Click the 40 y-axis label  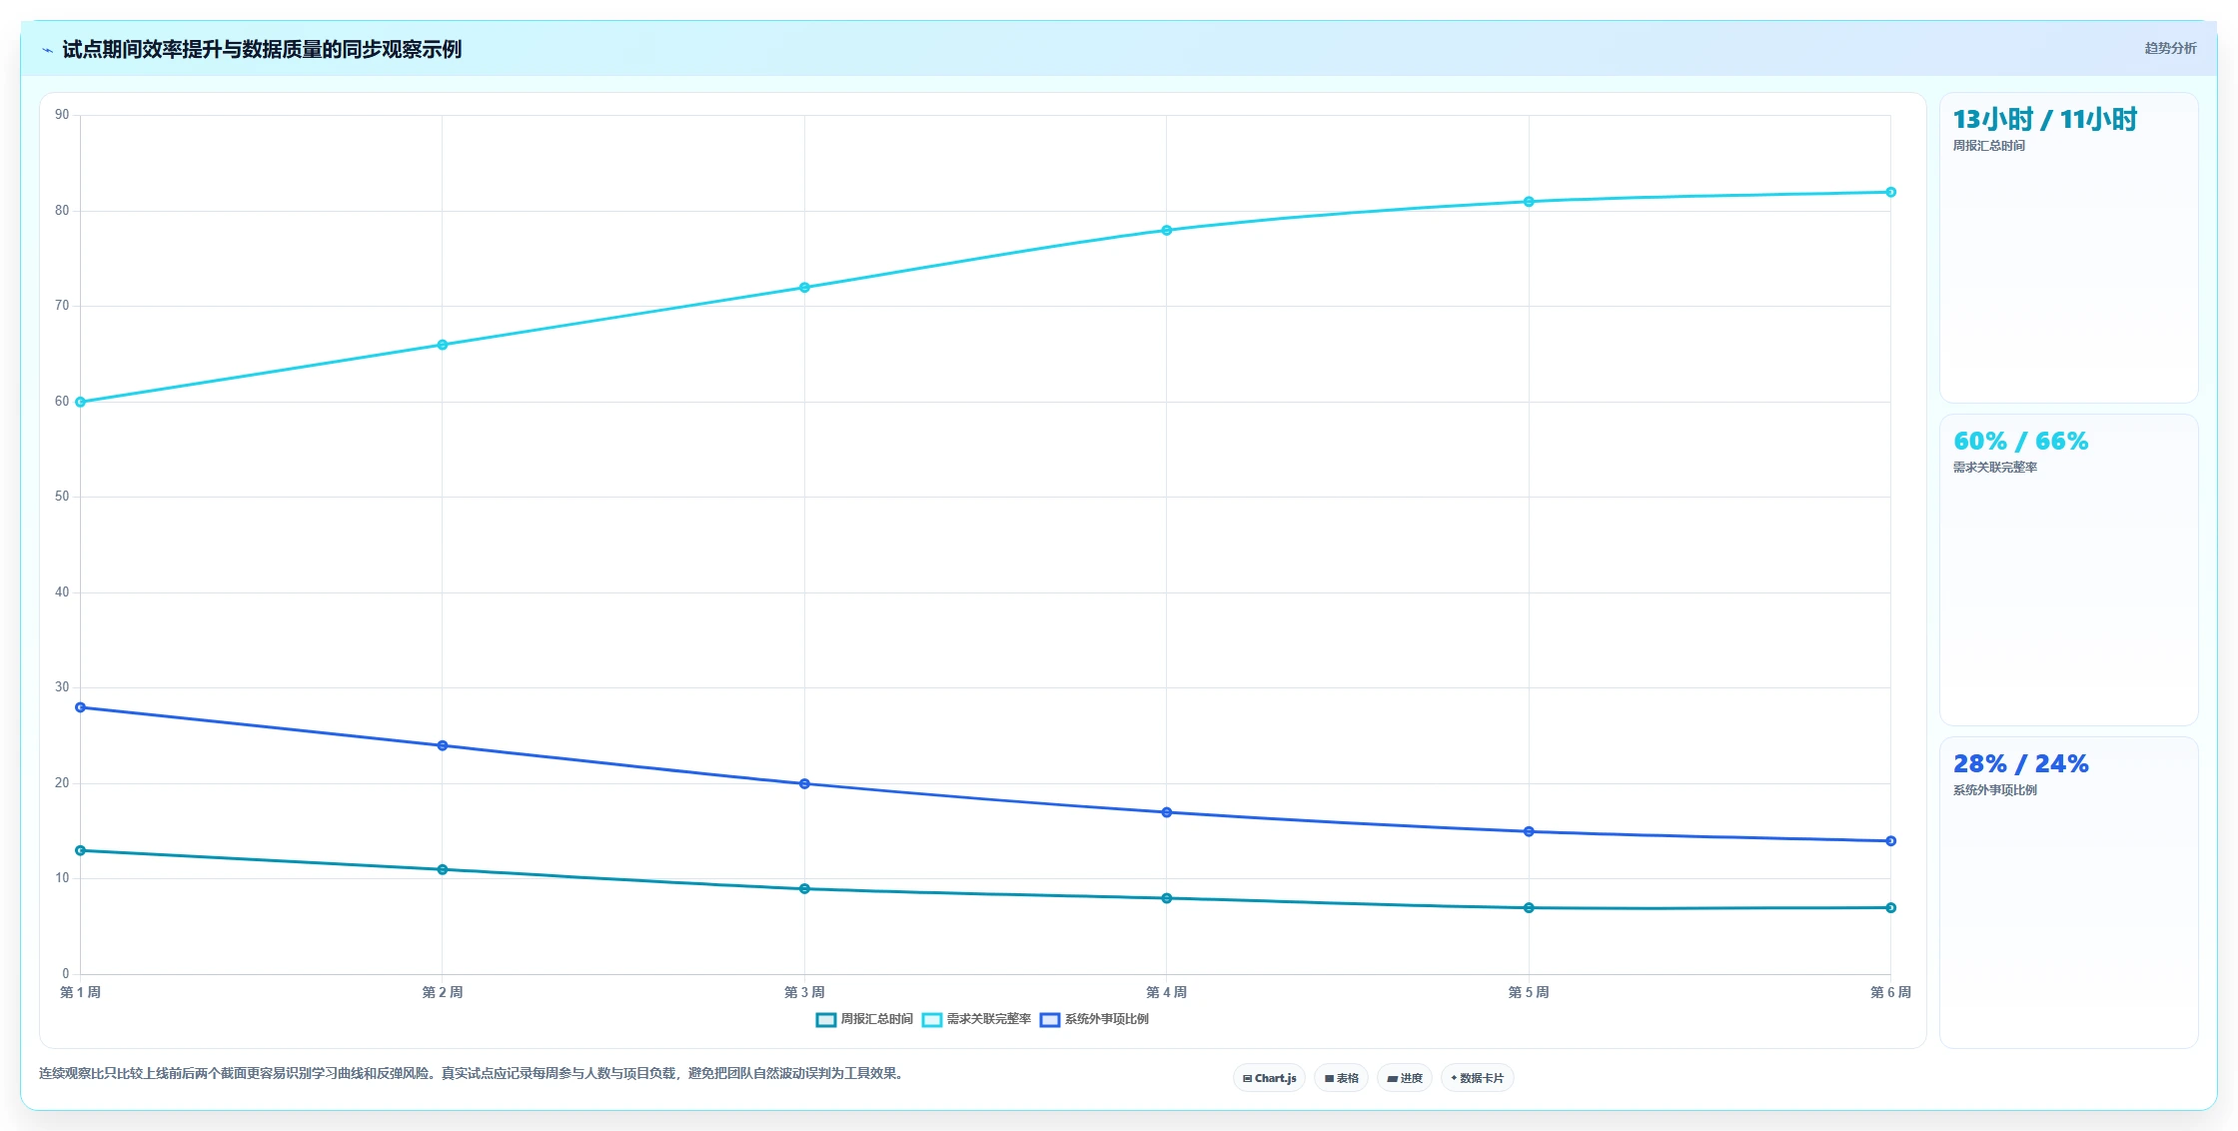coord(62,592)
